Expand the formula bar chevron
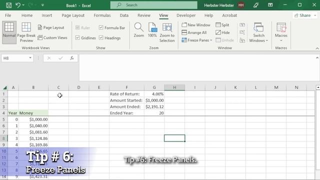Viewport: 320px width, 180px height. point(317,58)
